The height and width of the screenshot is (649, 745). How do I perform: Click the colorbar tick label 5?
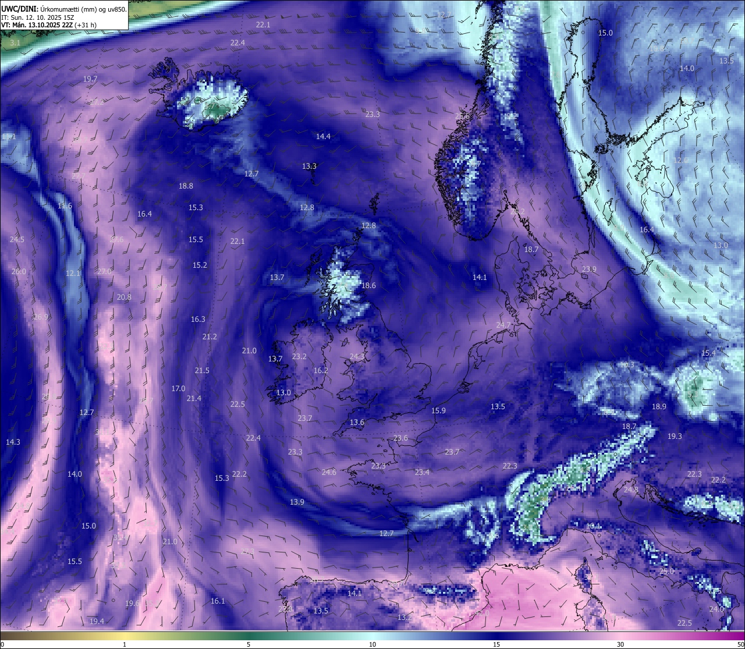click(x=249, y=644)
